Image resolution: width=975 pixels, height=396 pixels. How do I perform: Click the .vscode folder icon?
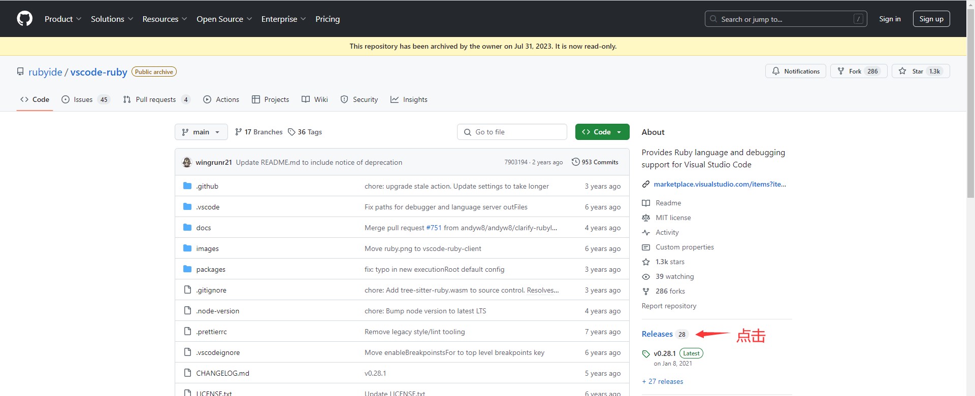187,207
